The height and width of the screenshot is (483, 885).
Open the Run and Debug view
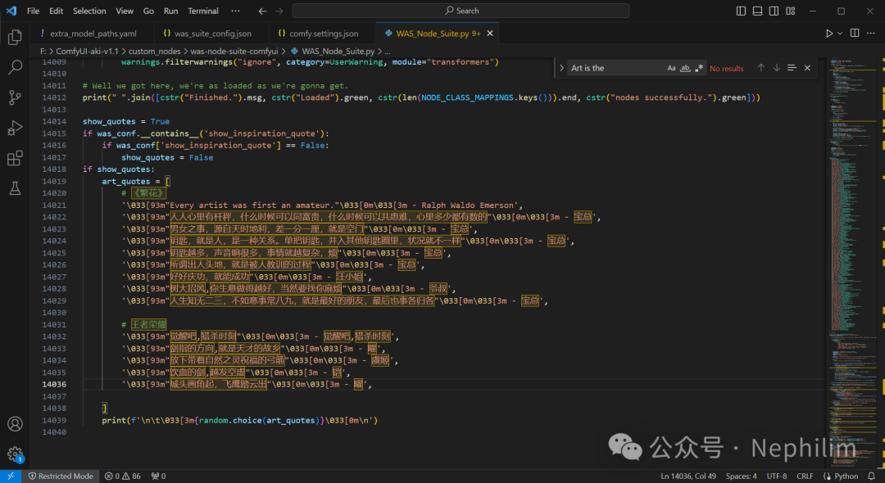coord(15,128)
